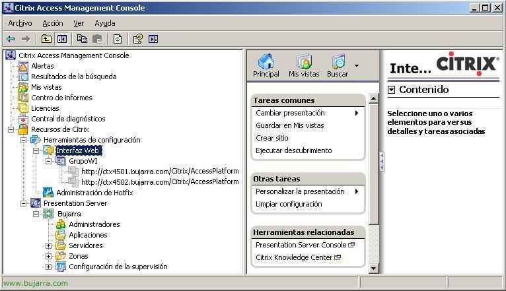Collapse the Herramientas de configuración node
This screenshot has height=291, width=506.
pyautogui.click(x=24, y=140)
